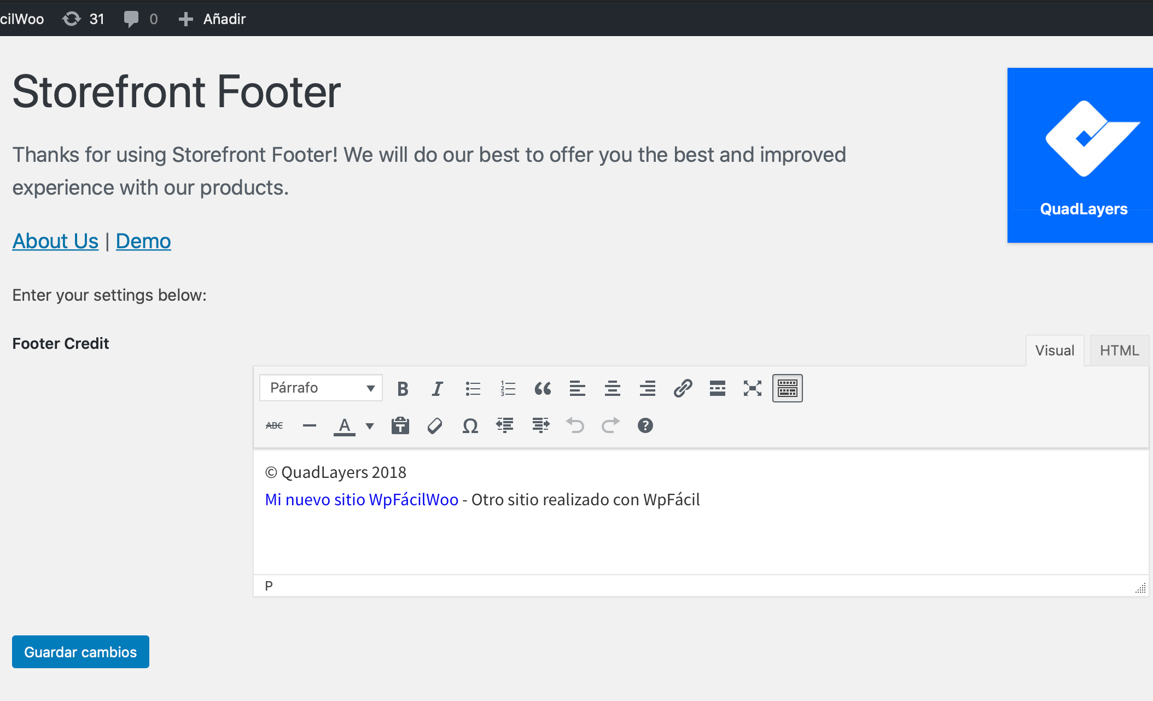Center align the text

click(x=613, y=388)
